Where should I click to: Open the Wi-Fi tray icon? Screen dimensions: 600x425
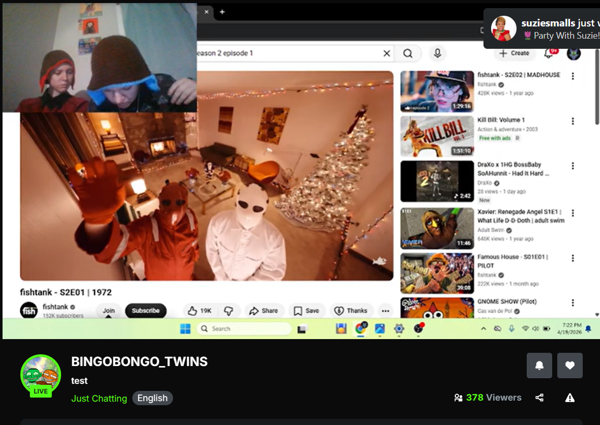[525, 329]
